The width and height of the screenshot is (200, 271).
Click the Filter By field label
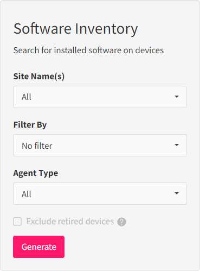(30, 125)
